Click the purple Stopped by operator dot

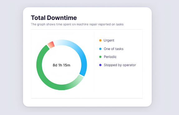(x=100, y=65)
